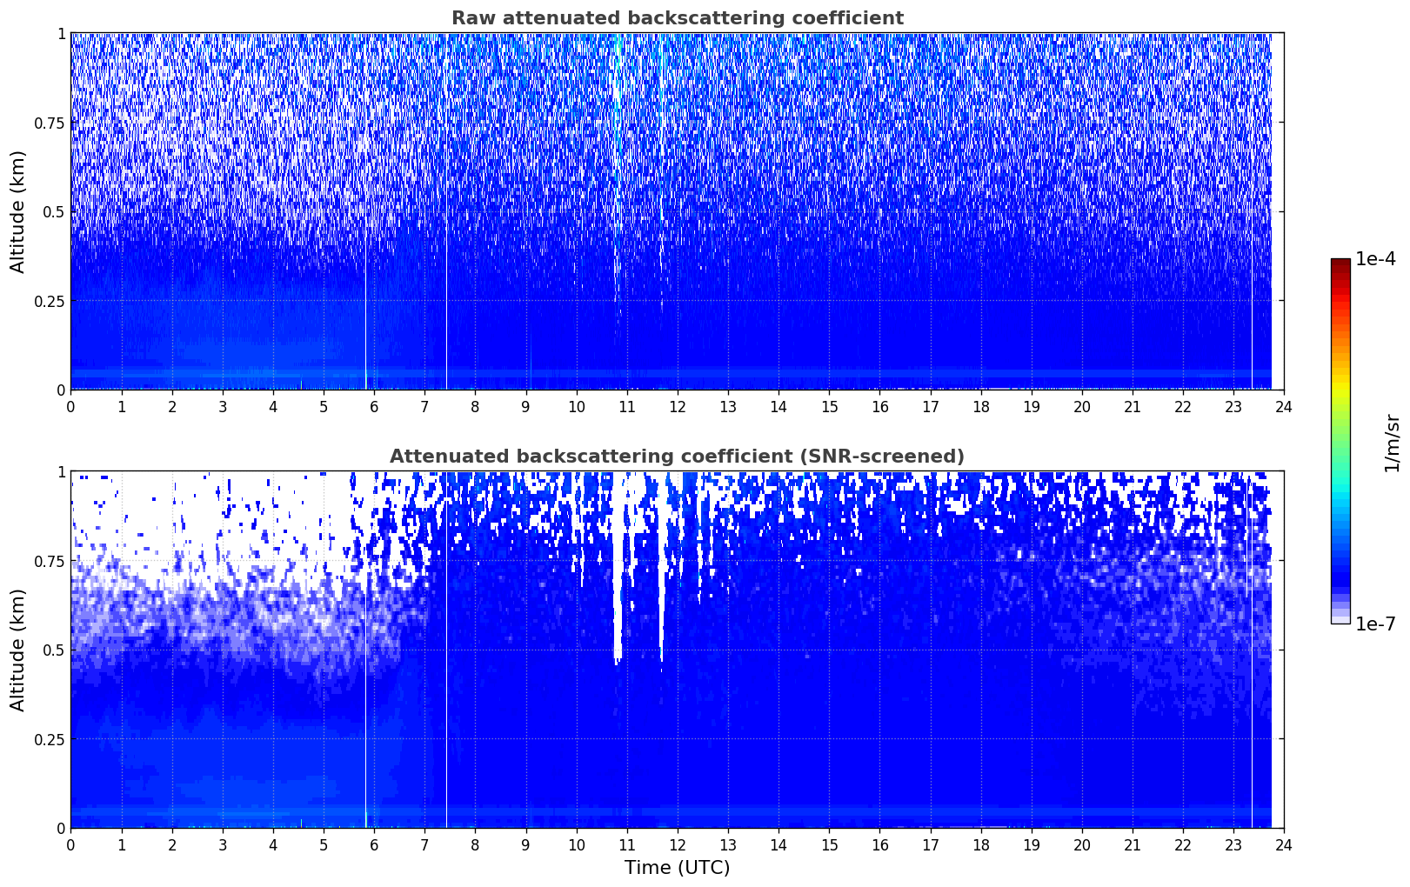Click the "Time (UTC)" x-axis label
This screenshot has height=887, width=1410.
point(677,867)
